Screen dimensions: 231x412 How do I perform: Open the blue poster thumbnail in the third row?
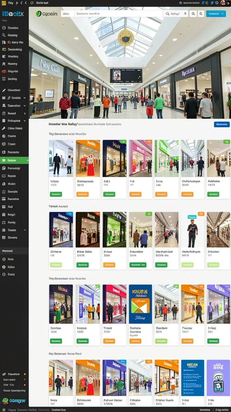(x=140, y=304)
